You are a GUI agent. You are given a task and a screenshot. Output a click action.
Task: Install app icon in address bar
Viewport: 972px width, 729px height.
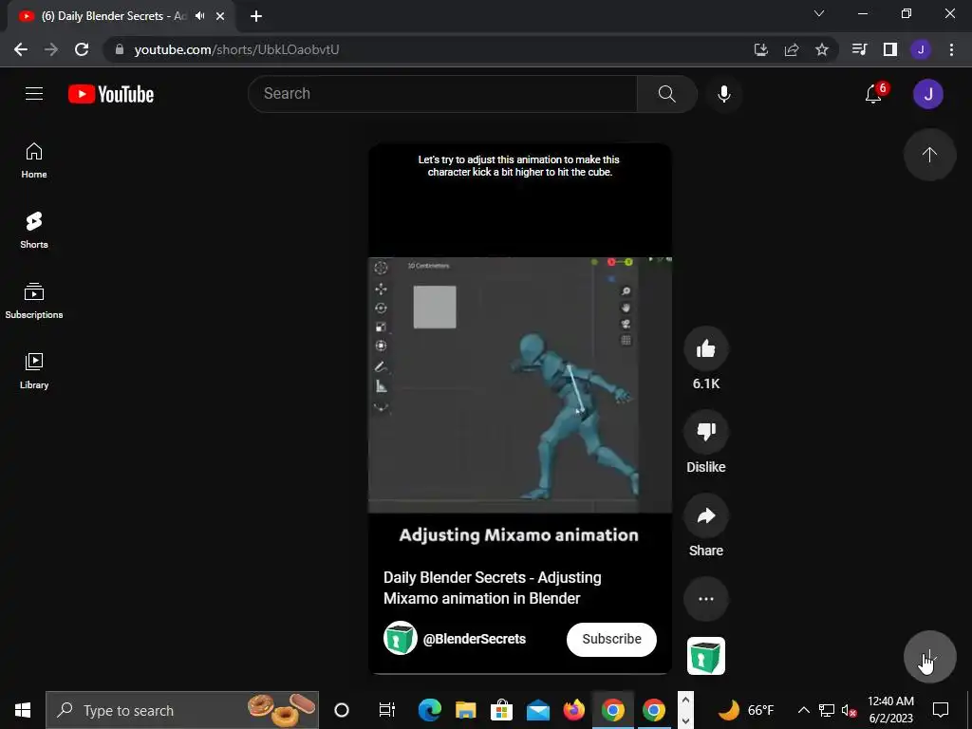[x=761, y=49]
